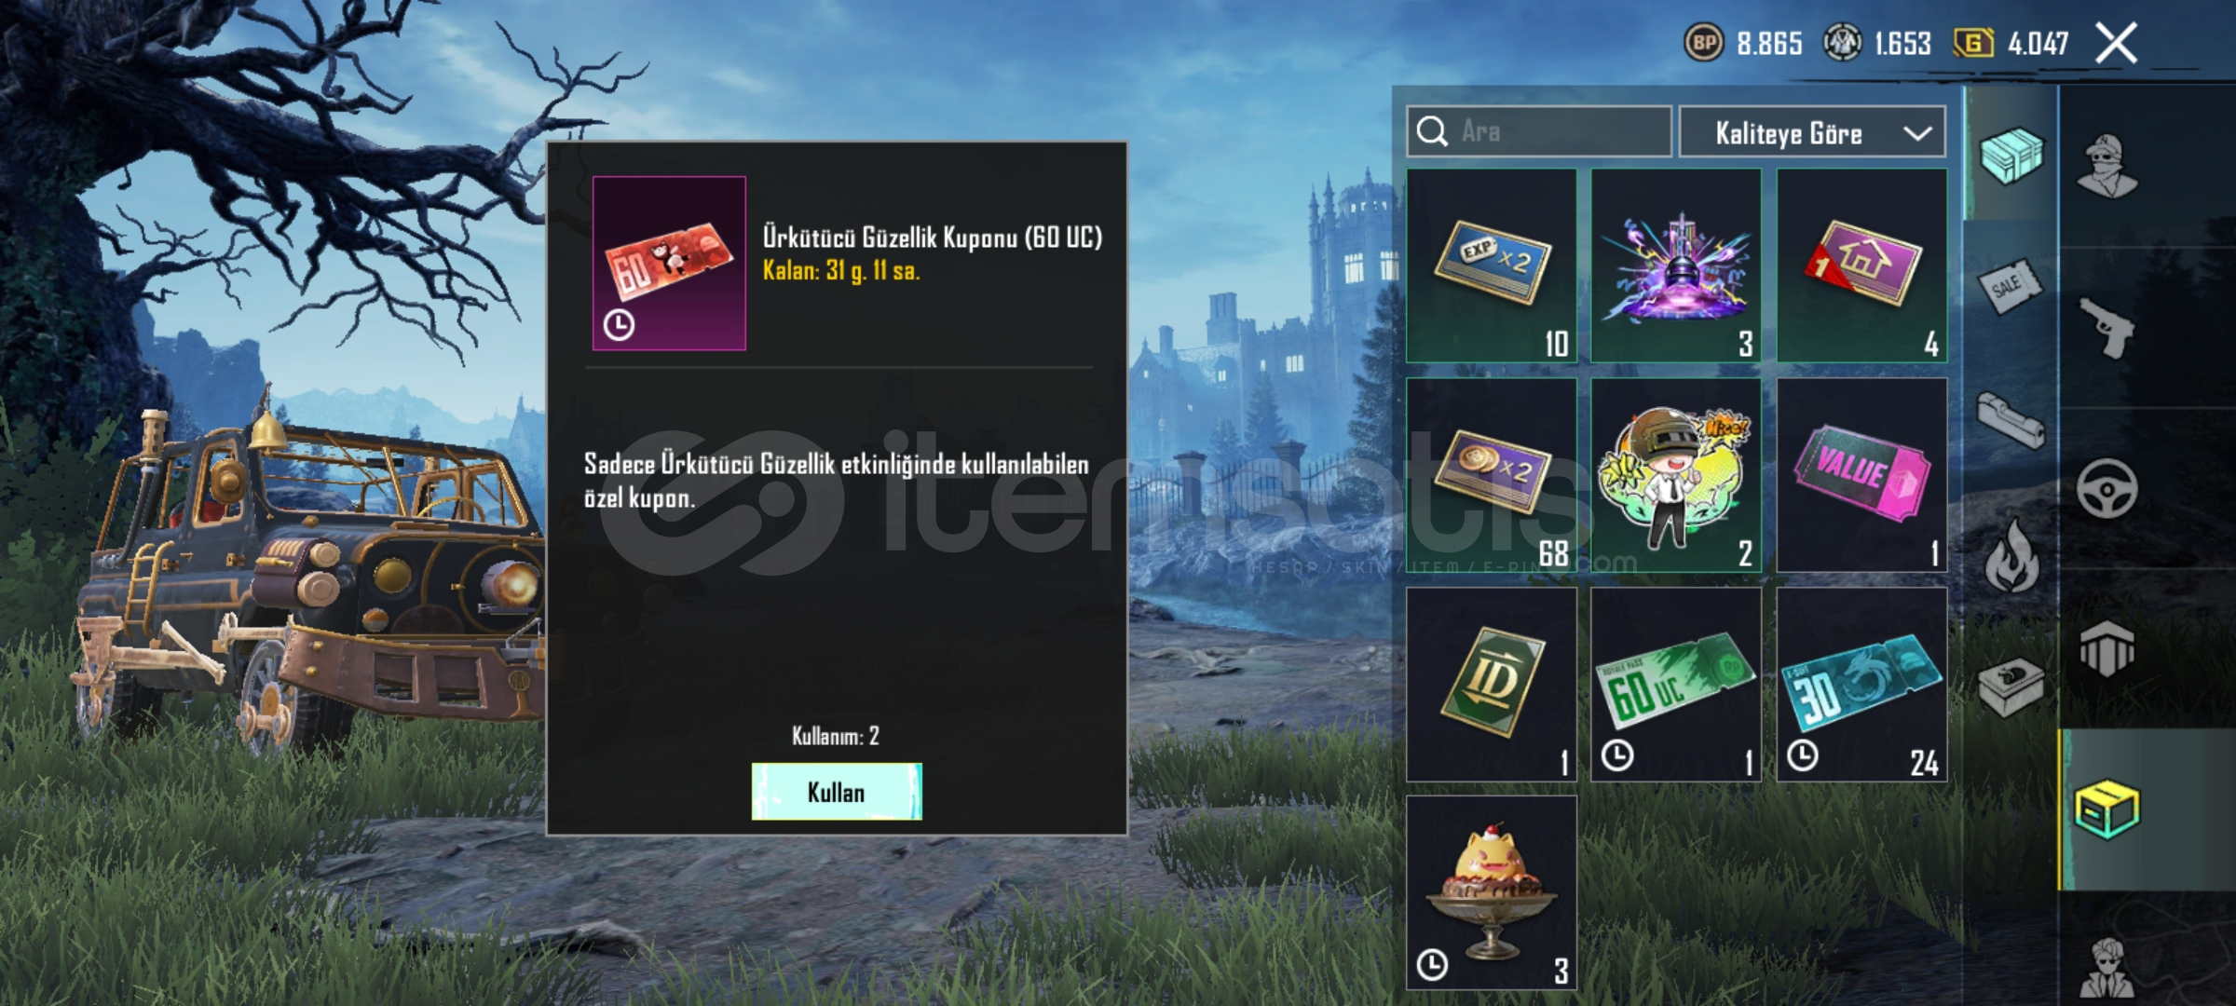The height and width of the screenshot is (1006, 2236).
Task: Select the ID rename card item
Action: click(1492, 684)
